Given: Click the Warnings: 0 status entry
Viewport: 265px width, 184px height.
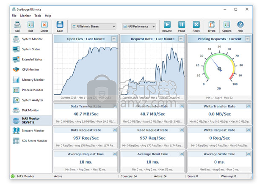Looking at the screenshot, I should [x=228, y=176].
